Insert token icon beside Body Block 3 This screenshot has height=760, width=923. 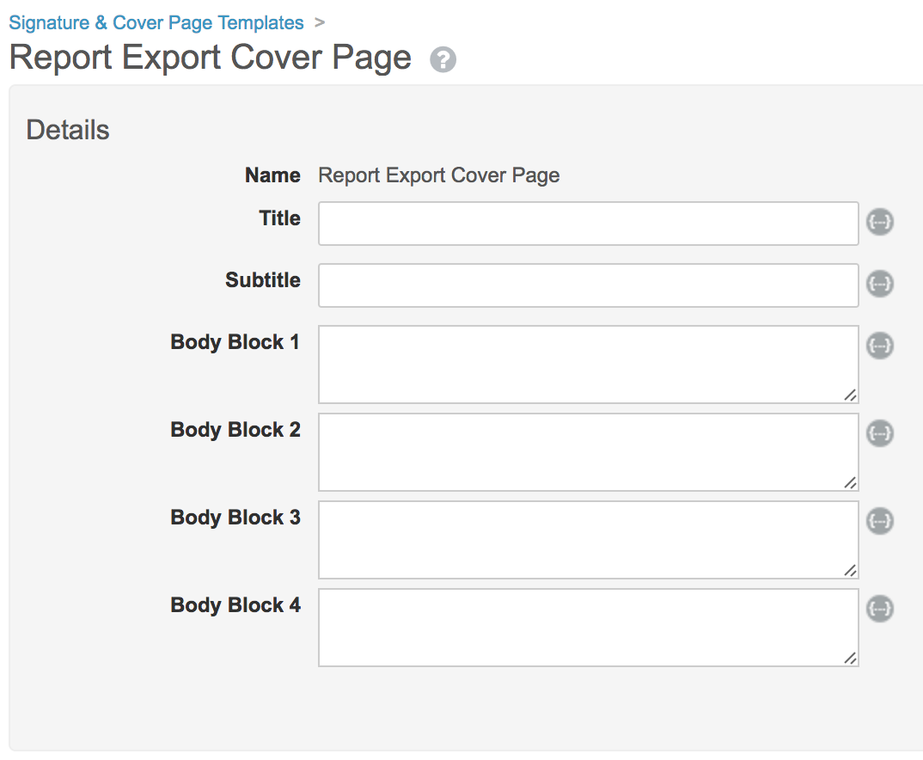click(x=879, y=521)
